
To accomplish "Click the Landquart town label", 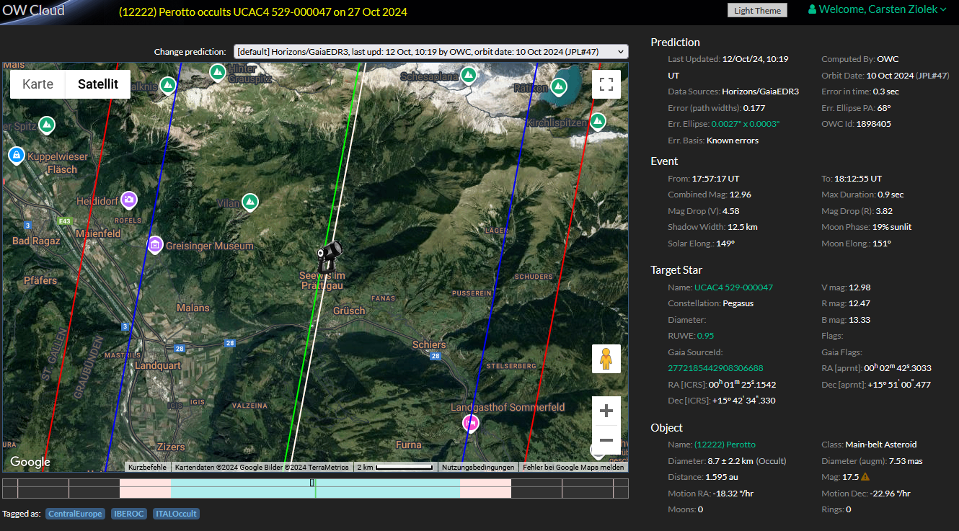I will click(158, 365).
